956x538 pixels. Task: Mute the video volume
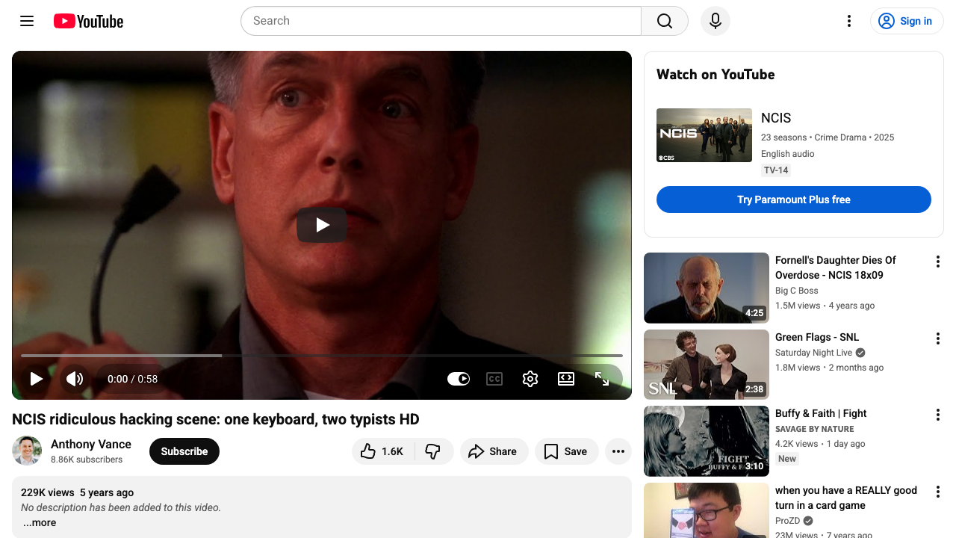[x=75, y=379]
